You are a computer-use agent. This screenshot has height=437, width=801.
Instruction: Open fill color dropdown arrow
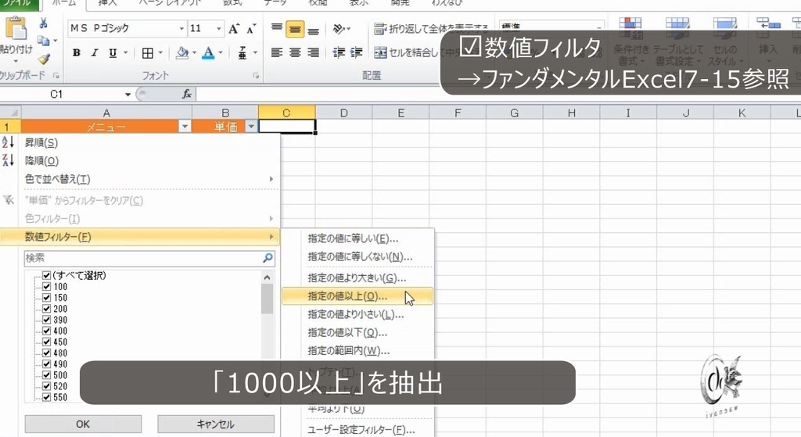195,52
